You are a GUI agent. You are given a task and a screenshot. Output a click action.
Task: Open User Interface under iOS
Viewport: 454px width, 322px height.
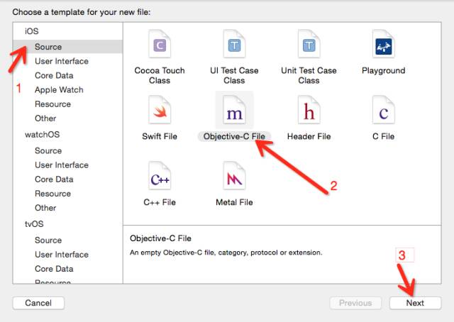pos(62,61)
